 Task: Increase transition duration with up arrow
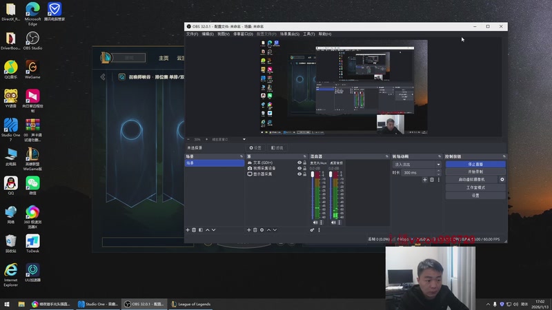tap(439, 171)
